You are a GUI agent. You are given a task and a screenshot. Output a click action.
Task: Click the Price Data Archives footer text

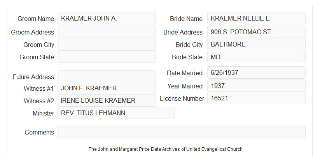click(166, 149)
